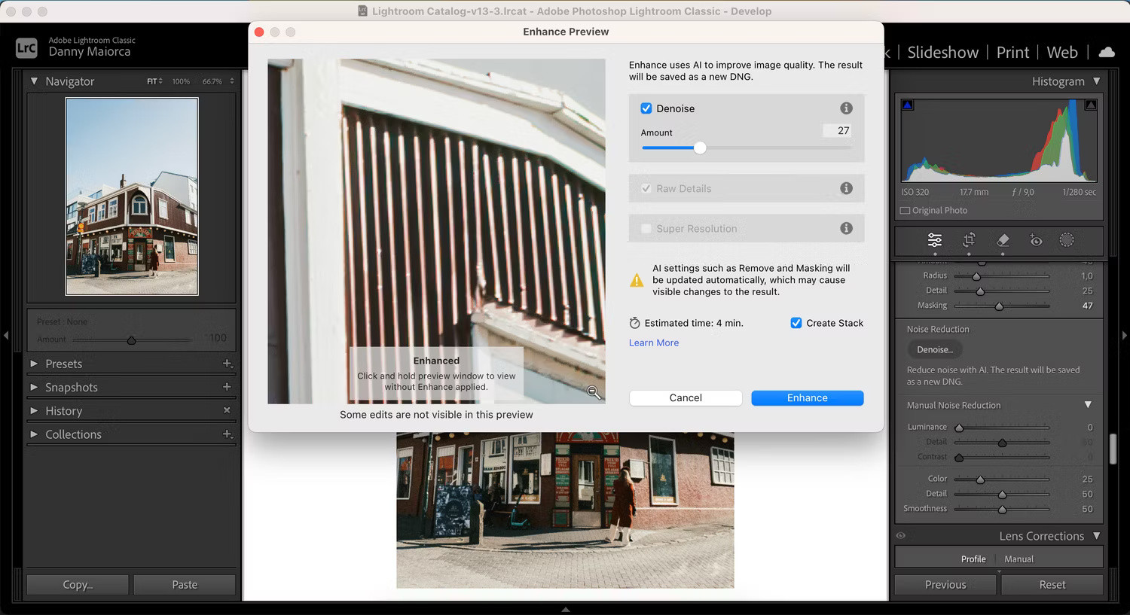Click the zoom magnifier in preview
Screen dimensions: 1130x615
(594, 392)
